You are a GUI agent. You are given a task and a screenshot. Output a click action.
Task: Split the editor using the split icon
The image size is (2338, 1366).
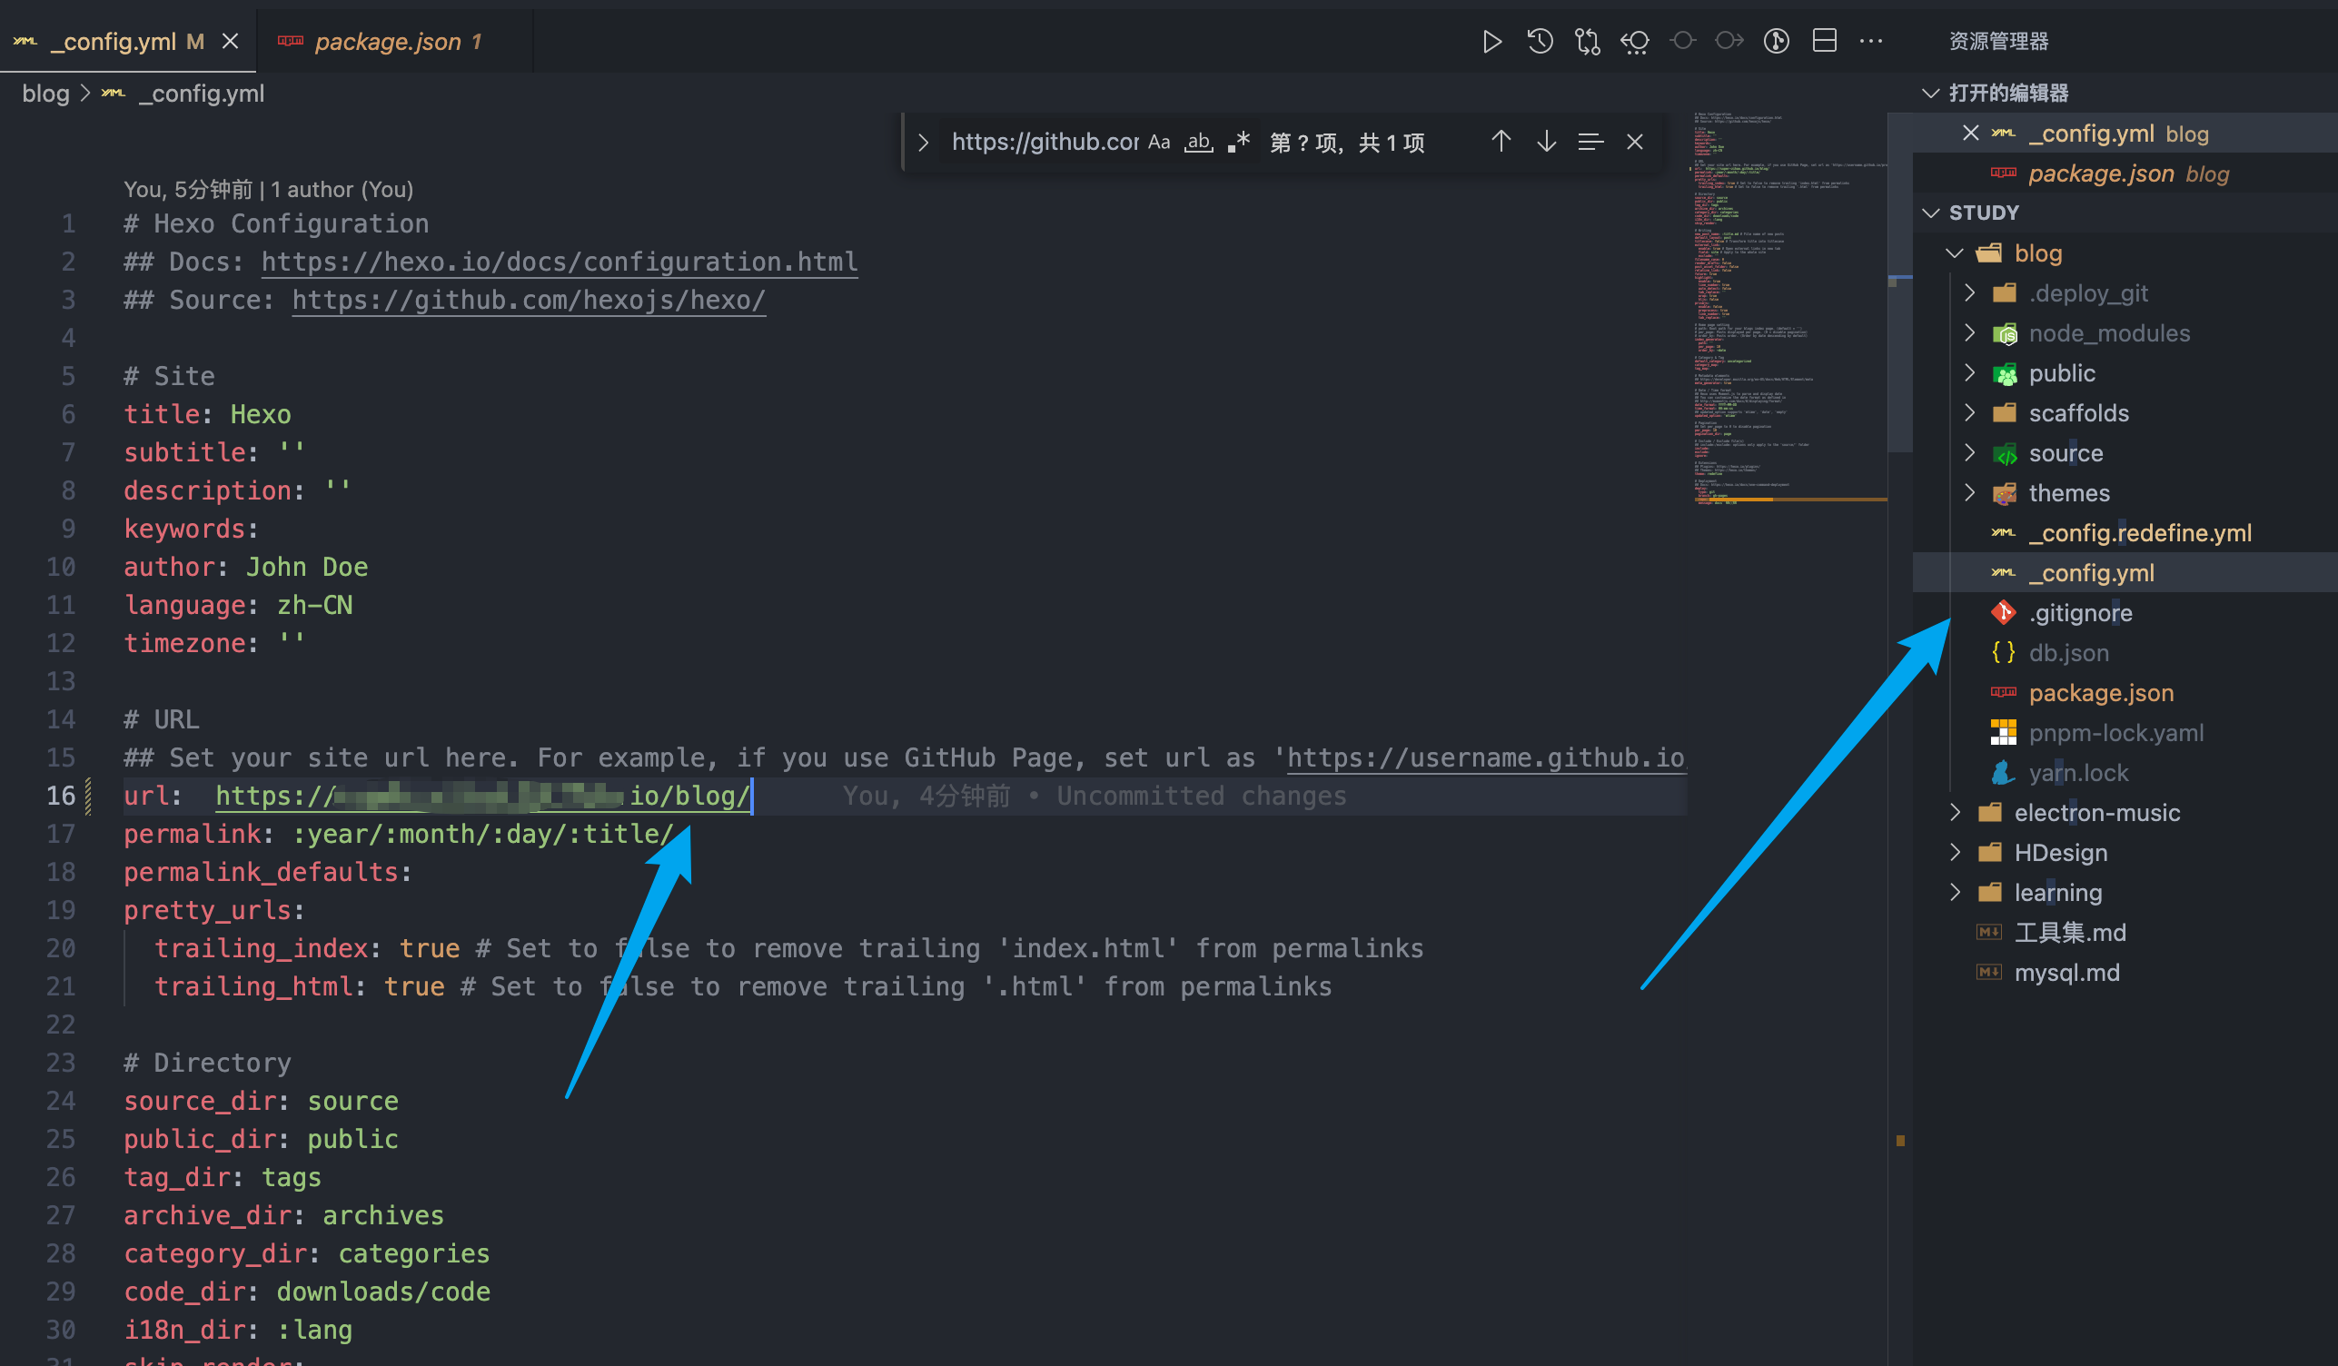tap(1824, 41)
